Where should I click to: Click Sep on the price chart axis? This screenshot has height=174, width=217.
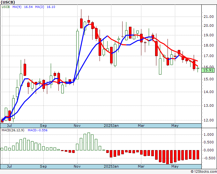(x=43, y=126)
